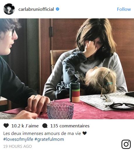Click the Instagram camera logo
The width and height of the screenshot is (134, 151).
(126, 144)
